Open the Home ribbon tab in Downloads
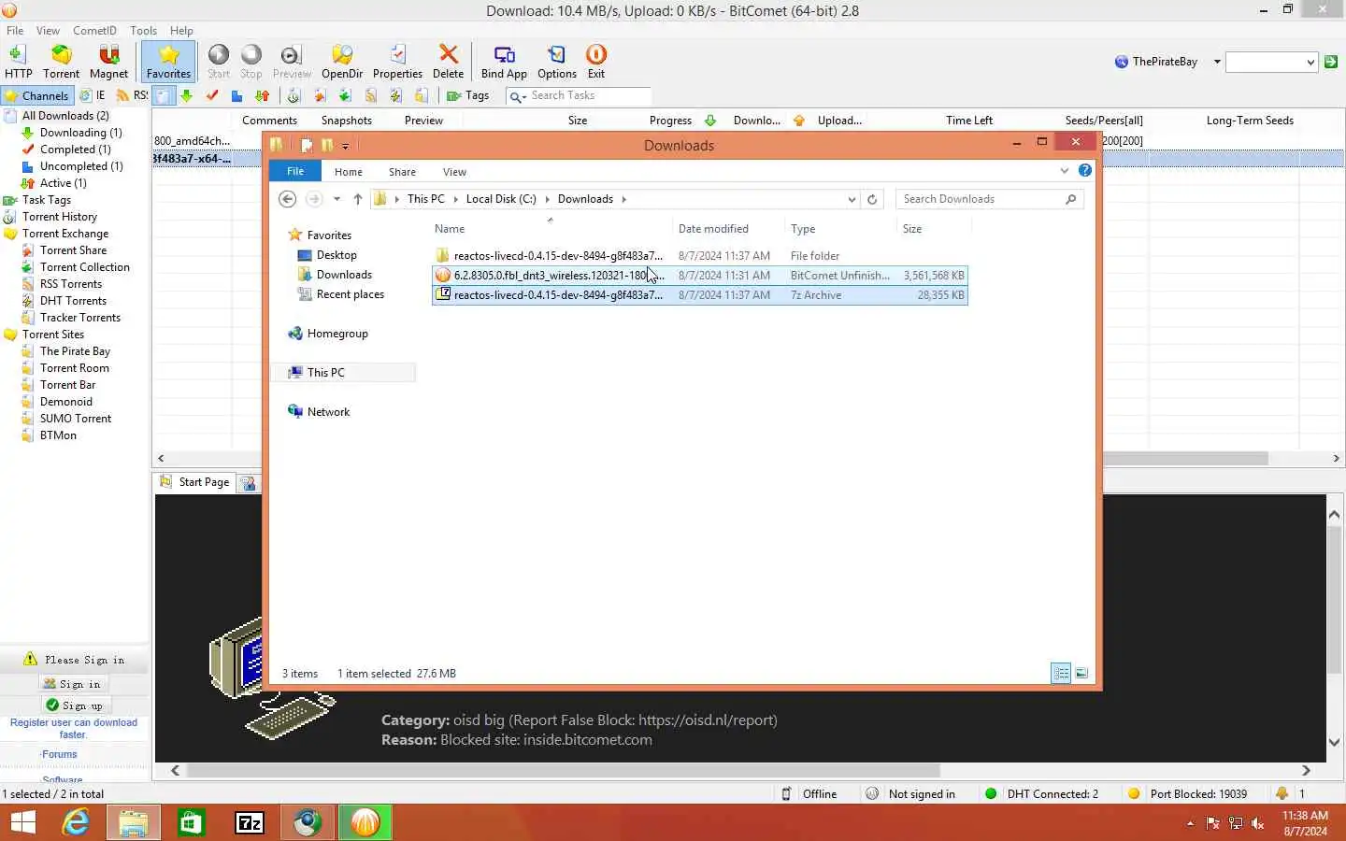 (349, 172)
